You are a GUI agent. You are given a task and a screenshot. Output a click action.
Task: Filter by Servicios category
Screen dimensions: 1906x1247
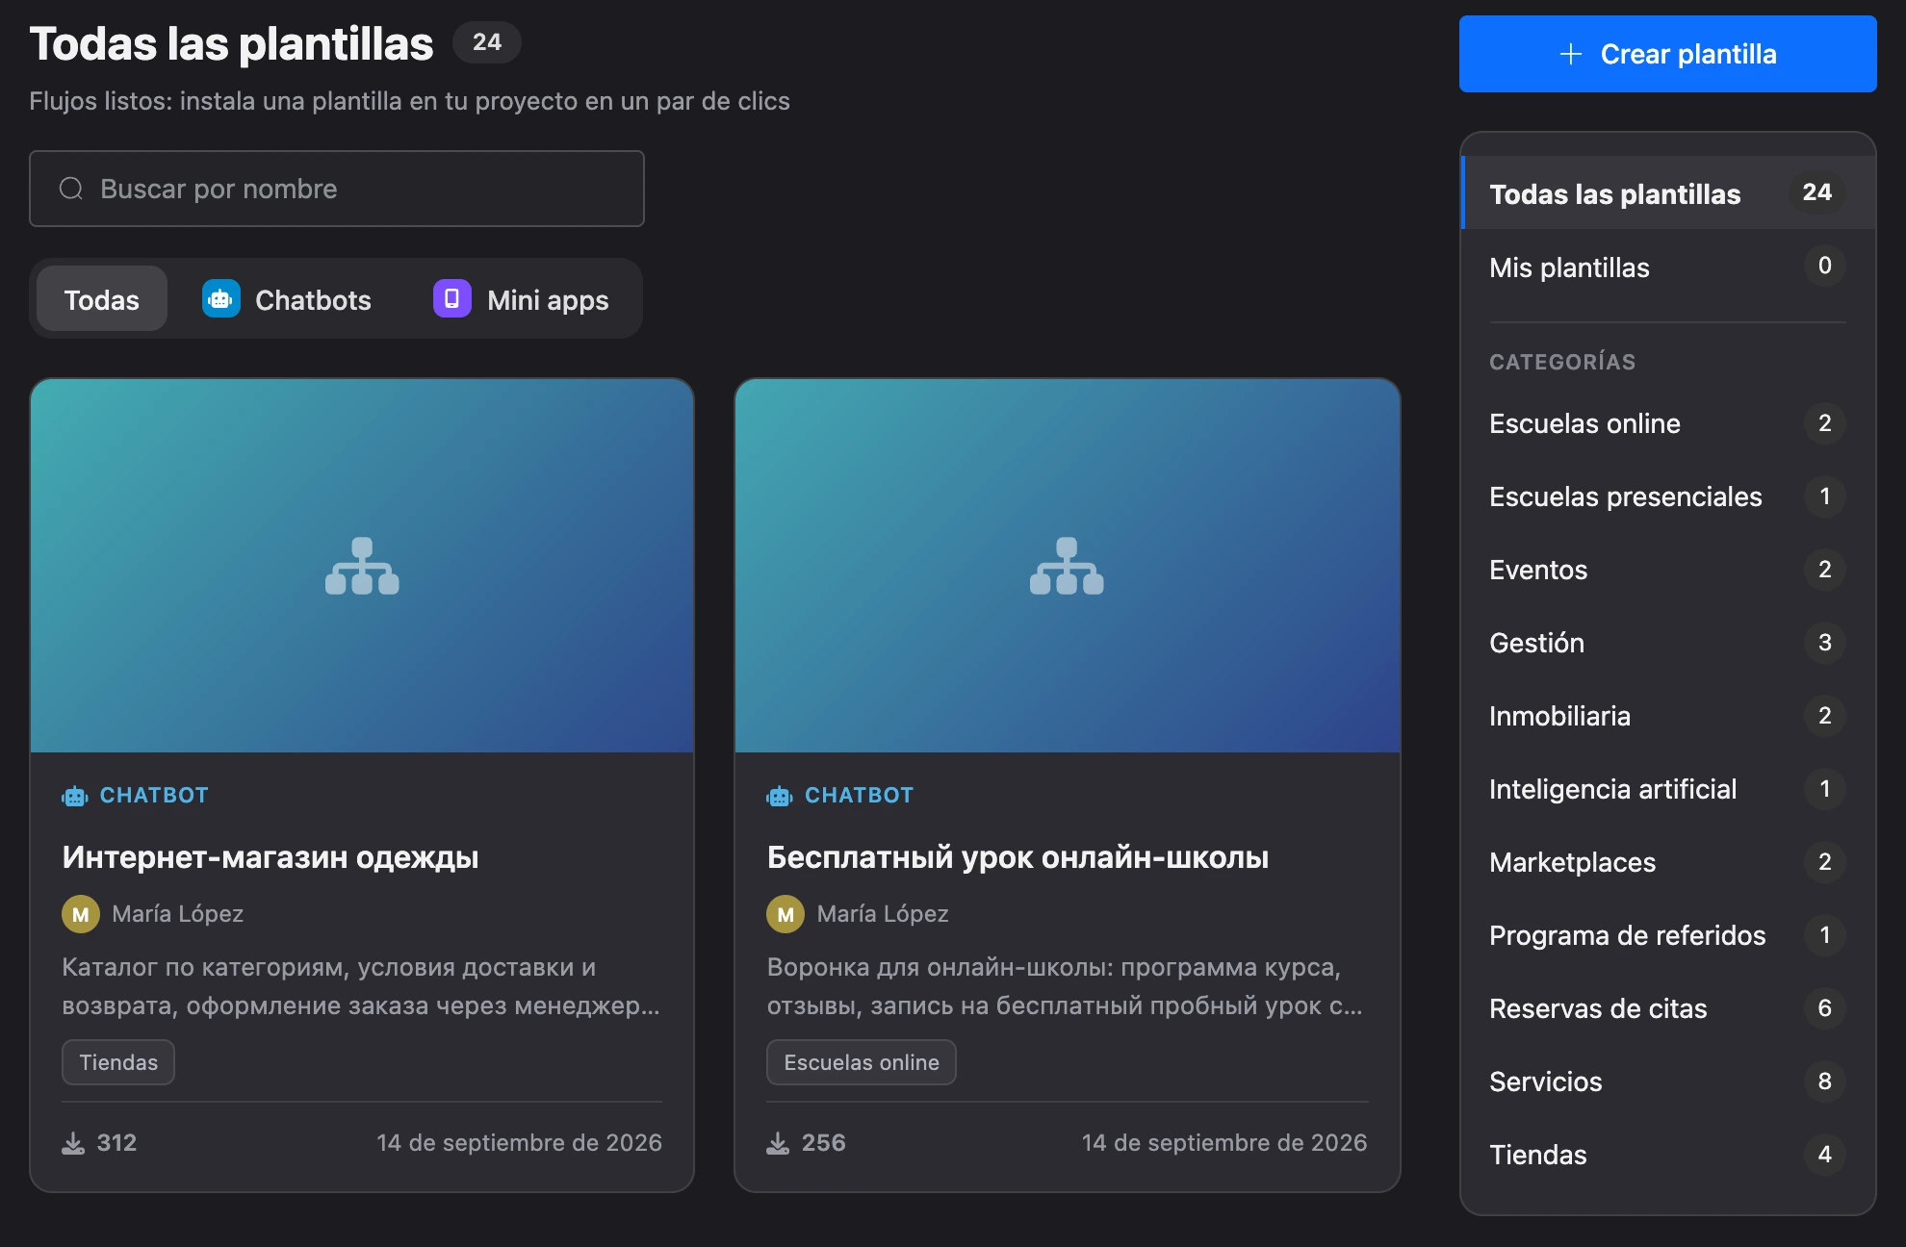point(1667,1082)
